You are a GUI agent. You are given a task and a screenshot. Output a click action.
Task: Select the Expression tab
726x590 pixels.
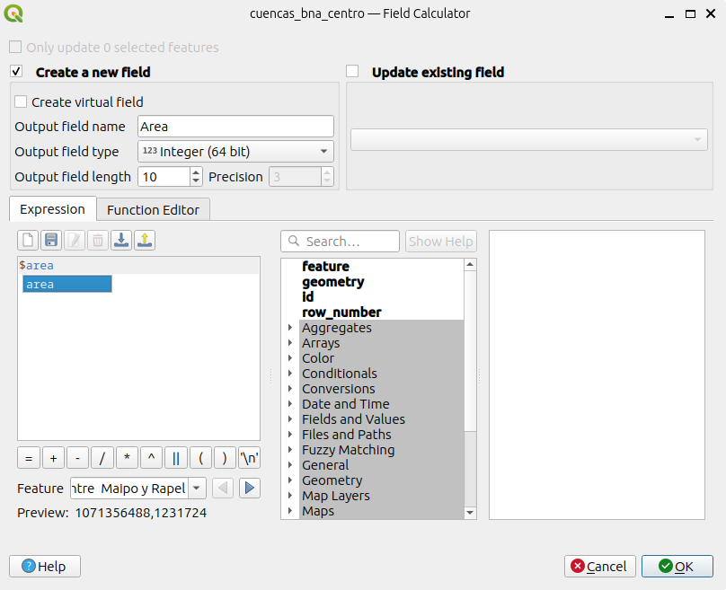pos(52,209)
